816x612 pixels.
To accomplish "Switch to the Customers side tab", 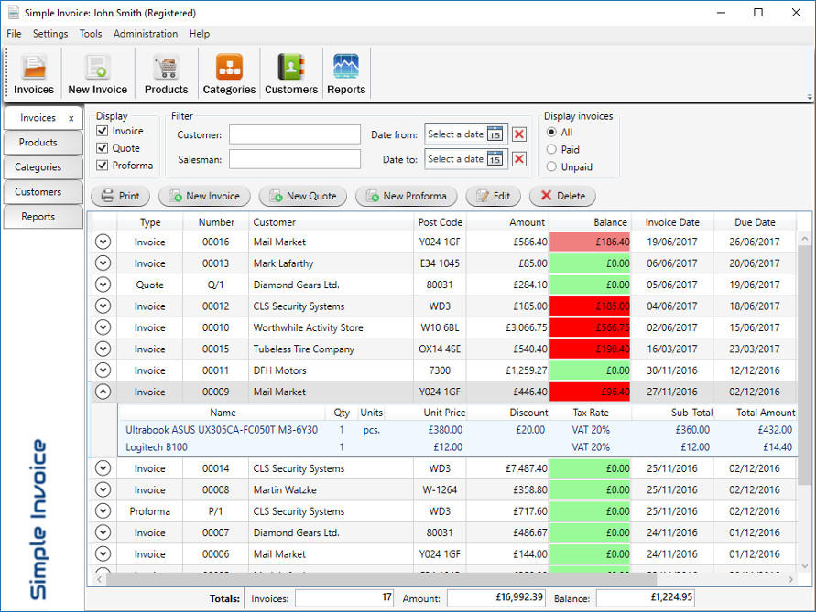I will point(43,192).
